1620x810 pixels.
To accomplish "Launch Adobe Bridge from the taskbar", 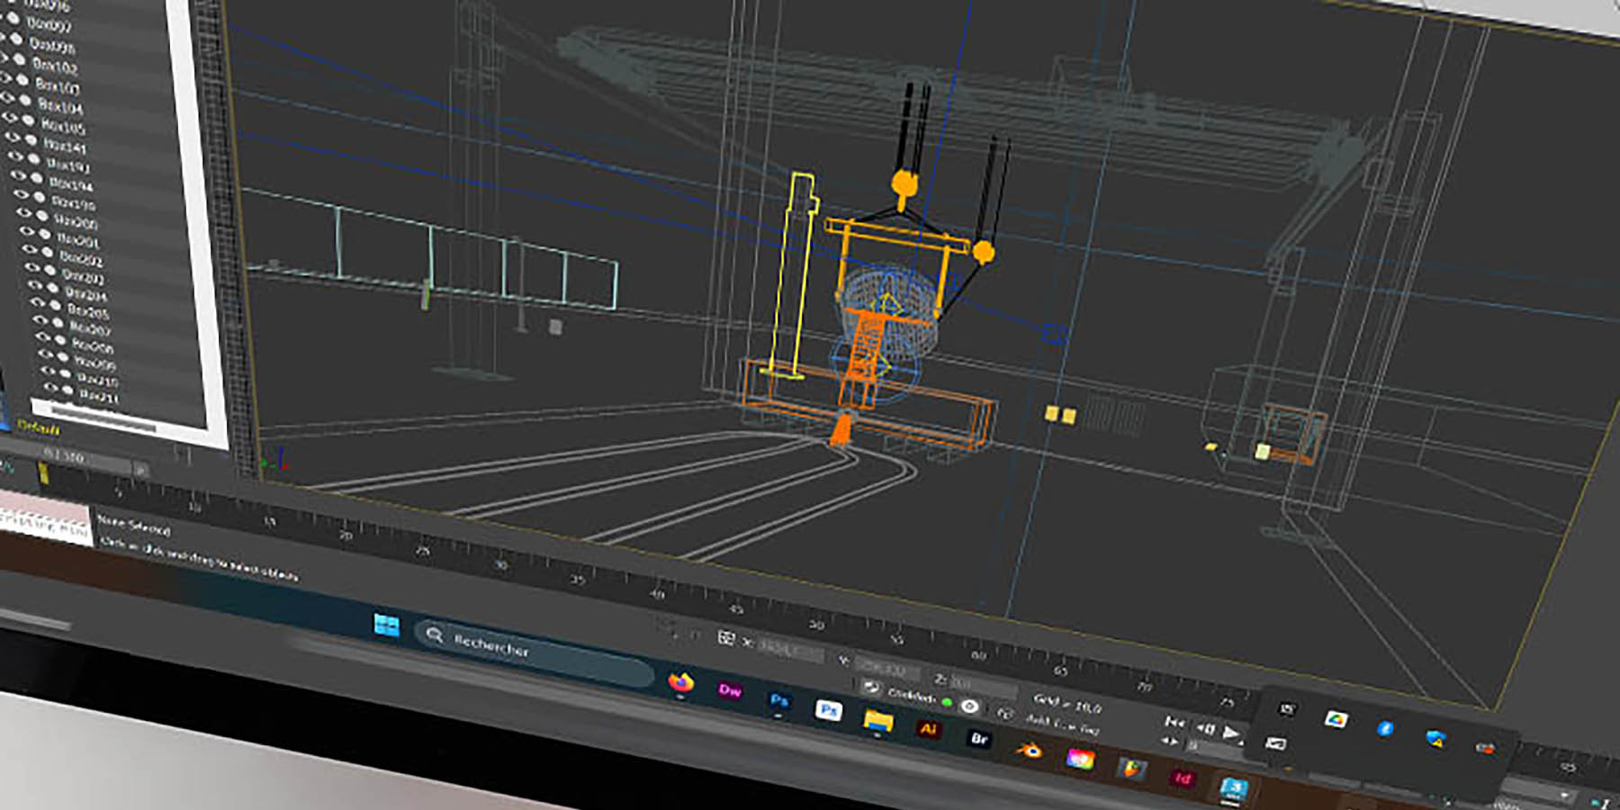I will tap(978, 739).
